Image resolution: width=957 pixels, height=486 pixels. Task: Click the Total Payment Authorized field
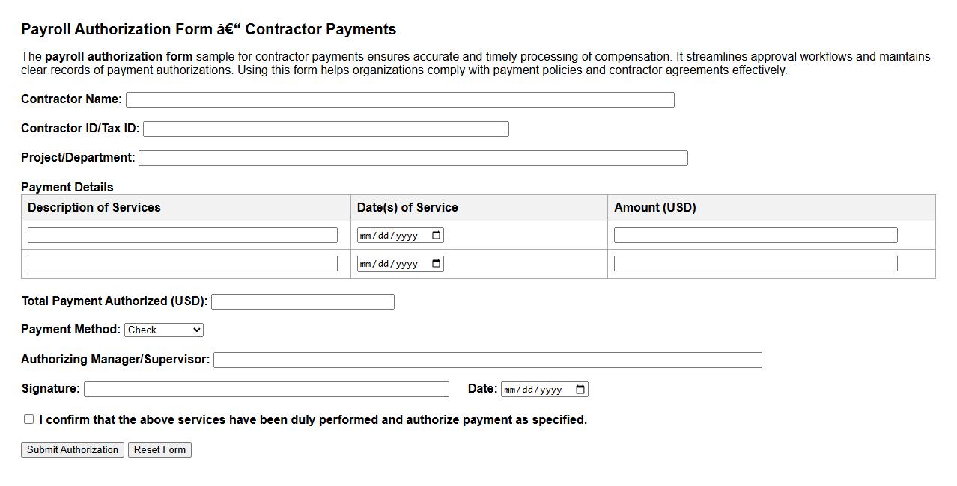coord(303,301)
